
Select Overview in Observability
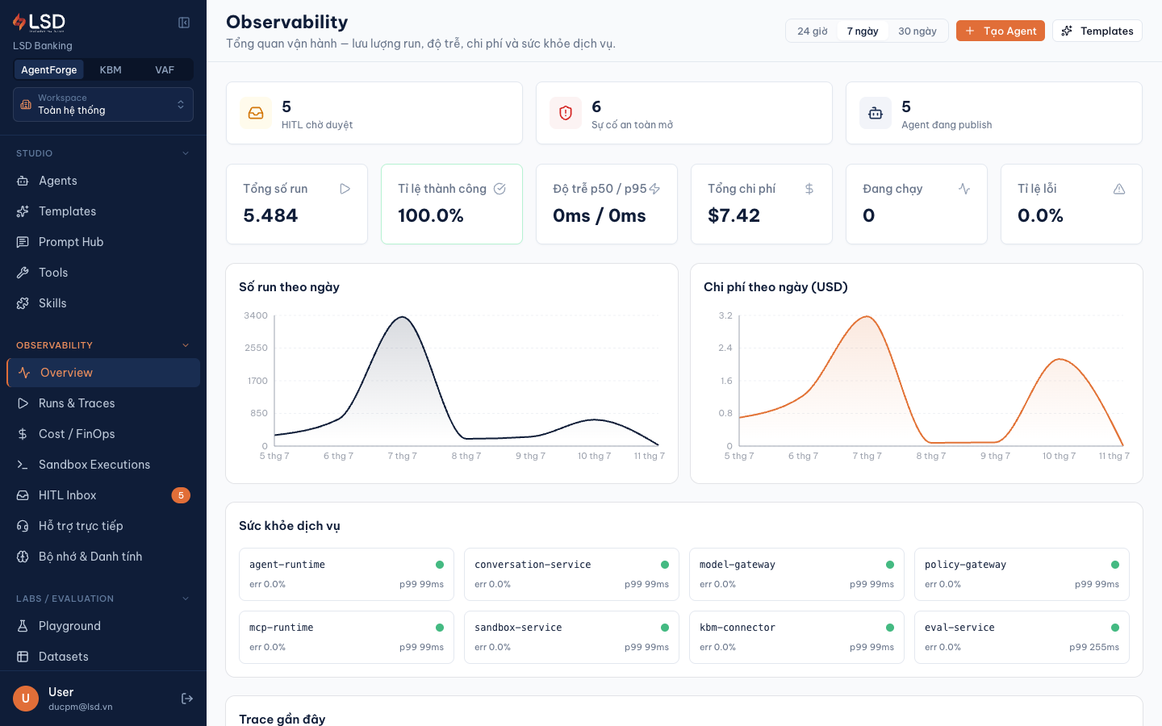(103, 373)
